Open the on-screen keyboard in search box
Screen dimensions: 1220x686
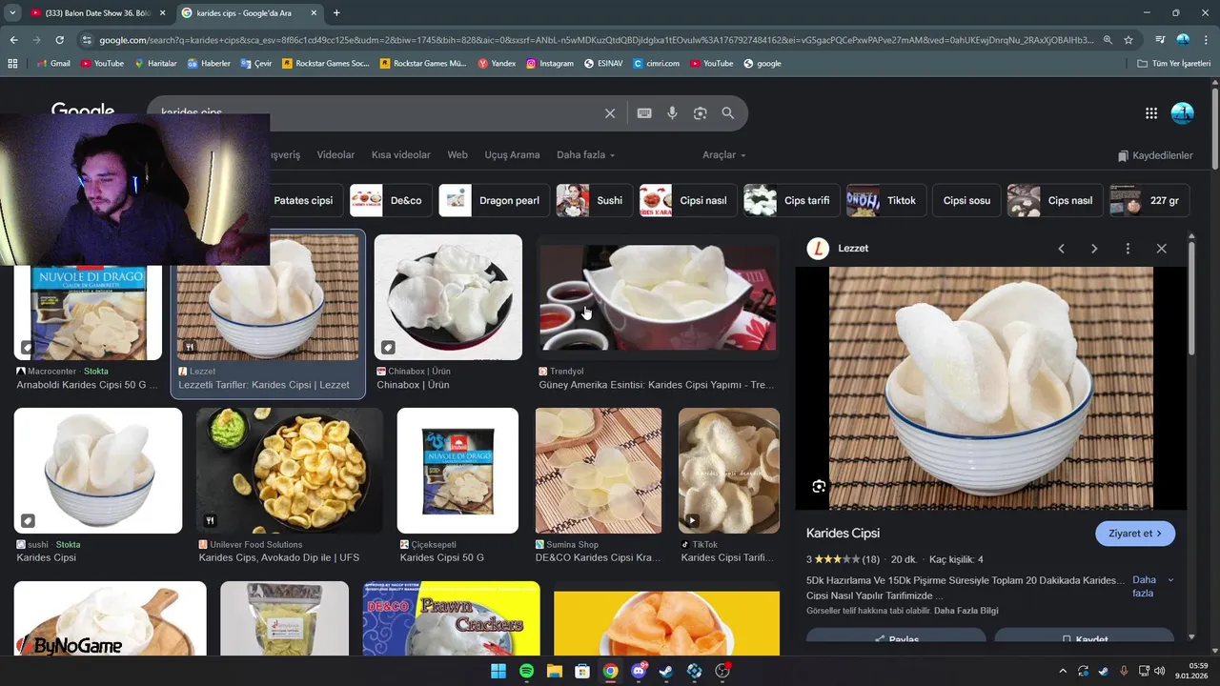coord(644,113)
